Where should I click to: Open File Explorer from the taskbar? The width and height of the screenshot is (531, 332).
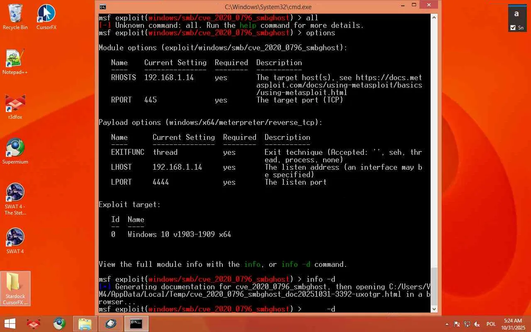pyautogui.click(x=85, y=324)
